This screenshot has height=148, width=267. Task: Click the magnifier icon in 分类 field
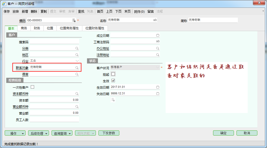(x=77, y=48)
